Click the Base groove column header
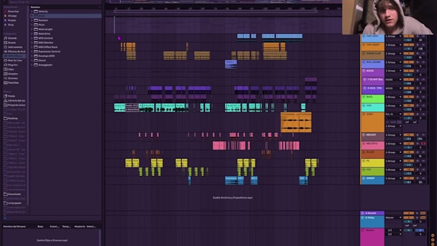437x246 pixels. point(40,227)
